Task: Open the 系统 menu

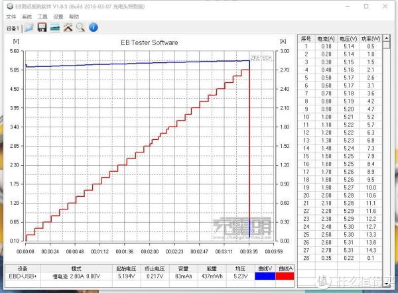Action: tap(27, 17)
